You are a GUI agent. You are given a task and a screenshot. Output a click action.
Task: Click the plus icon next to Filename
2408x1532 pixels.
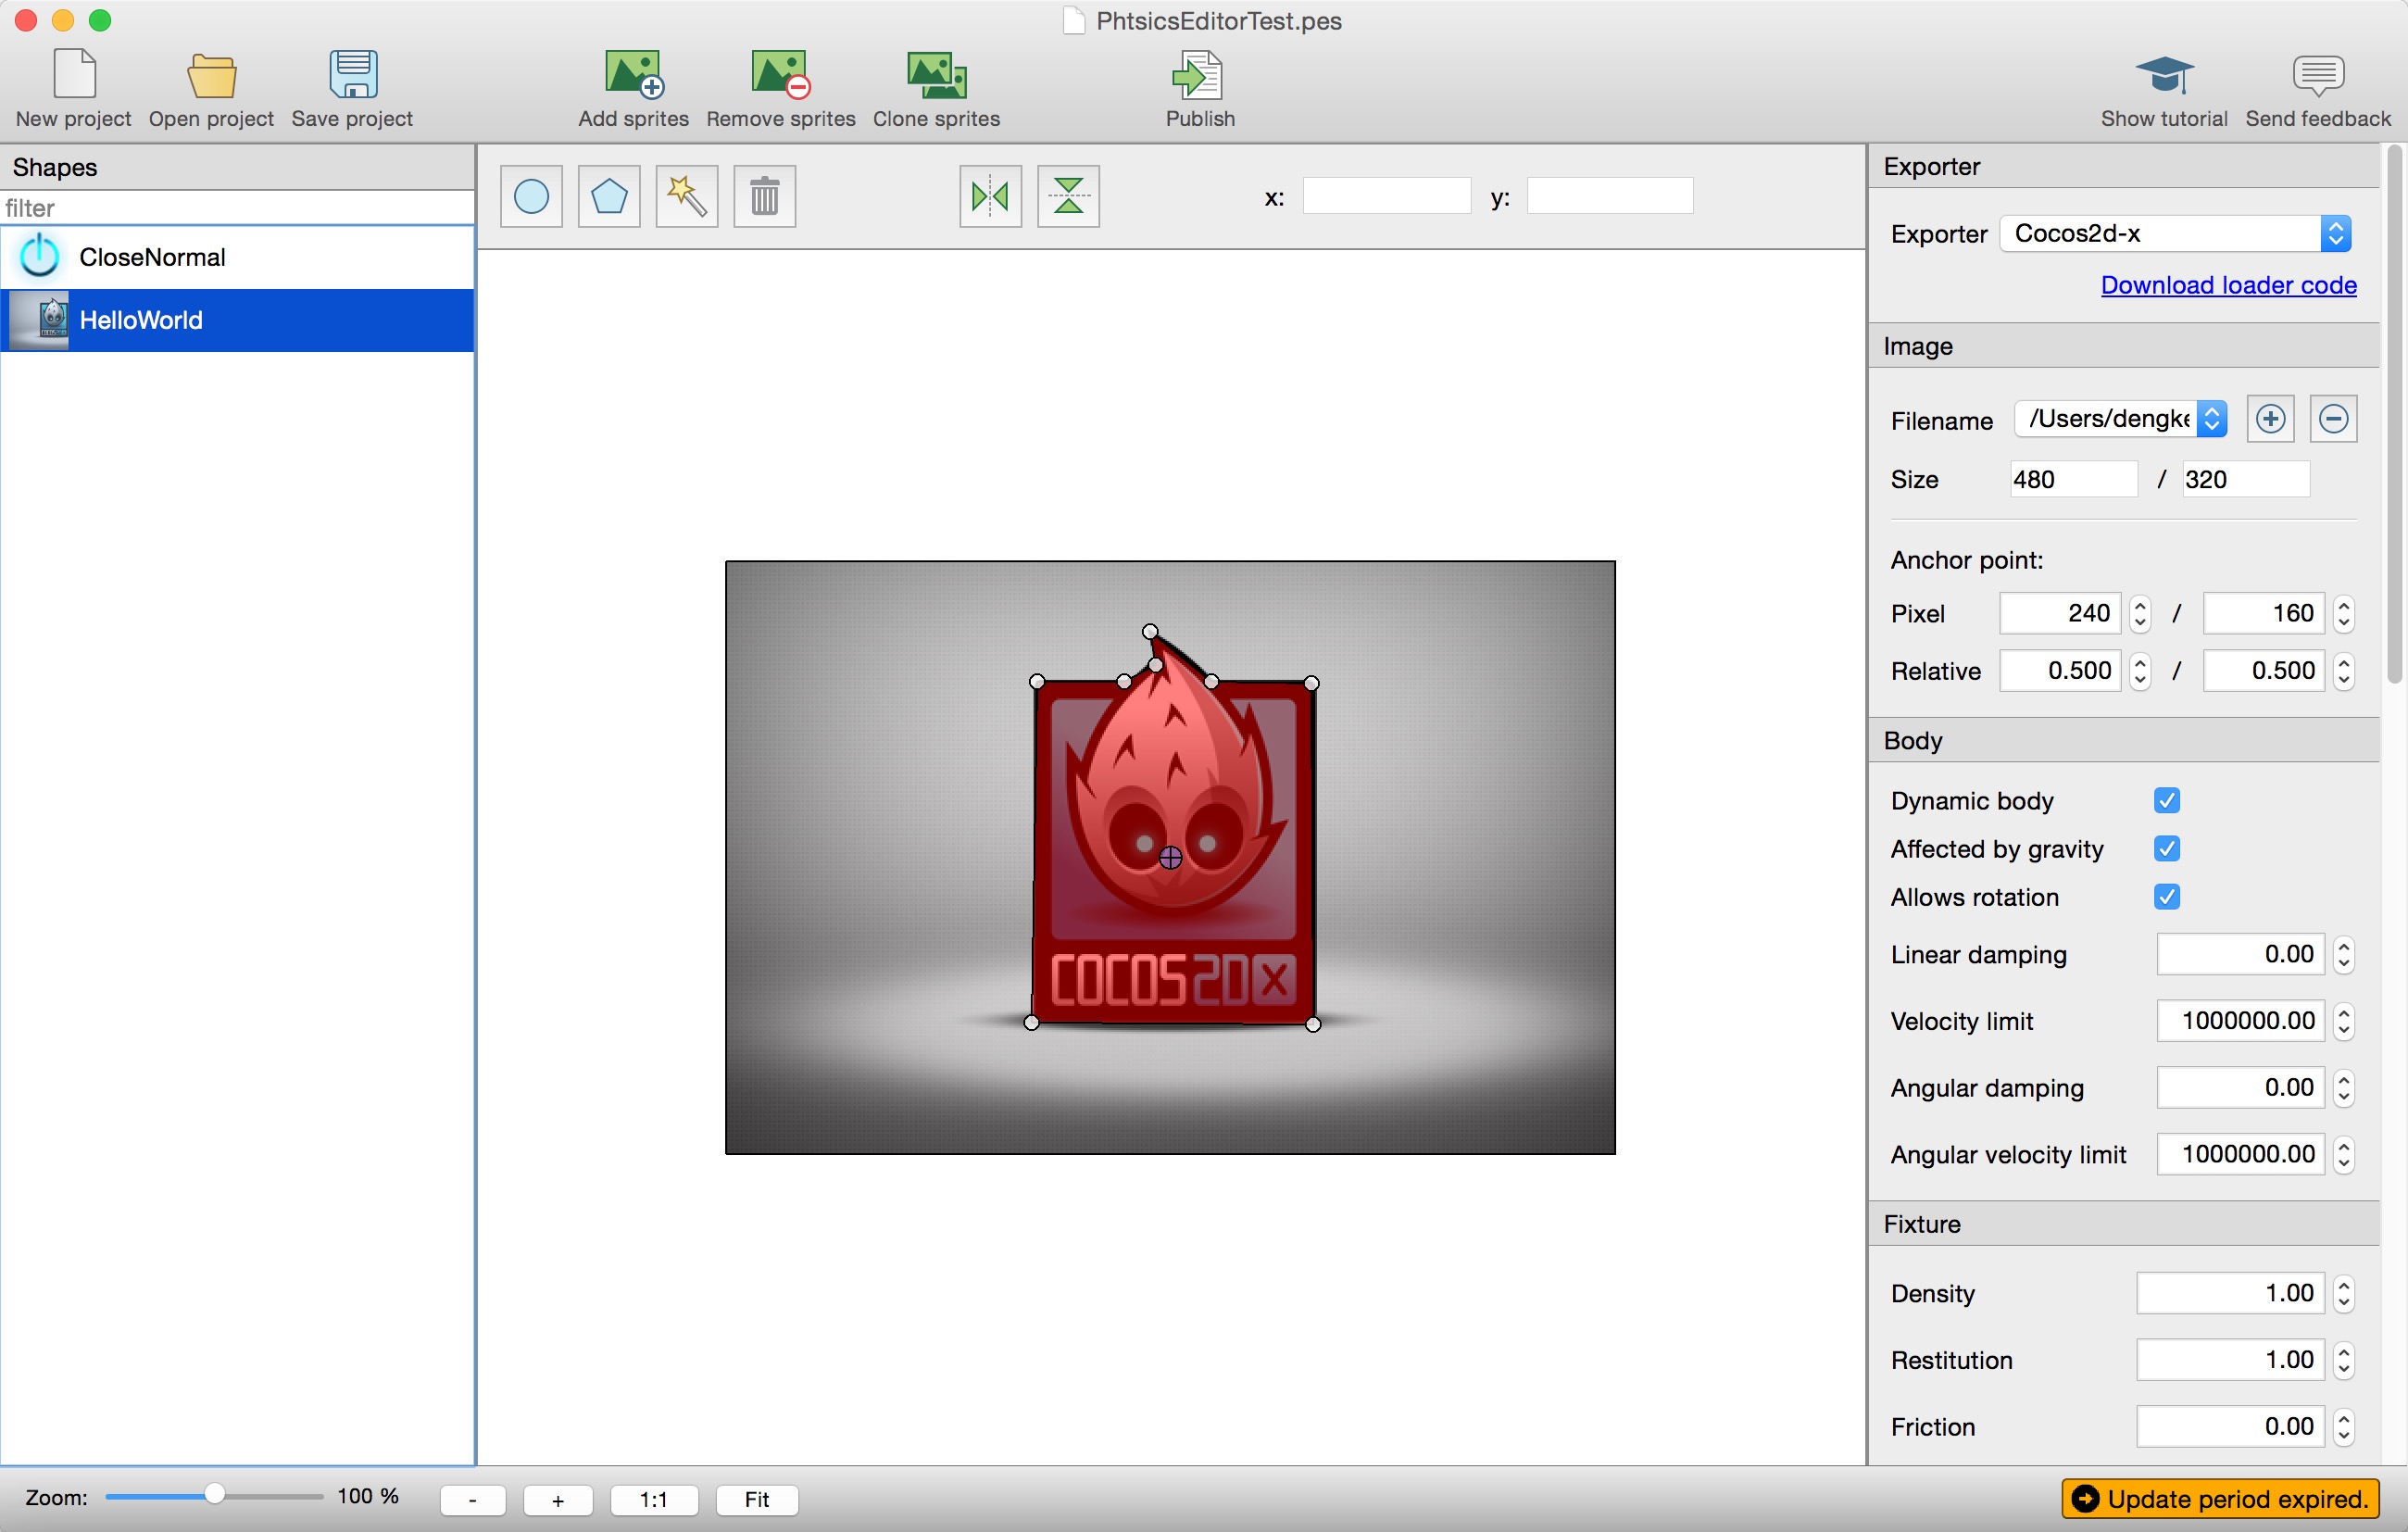point(2269,419)
